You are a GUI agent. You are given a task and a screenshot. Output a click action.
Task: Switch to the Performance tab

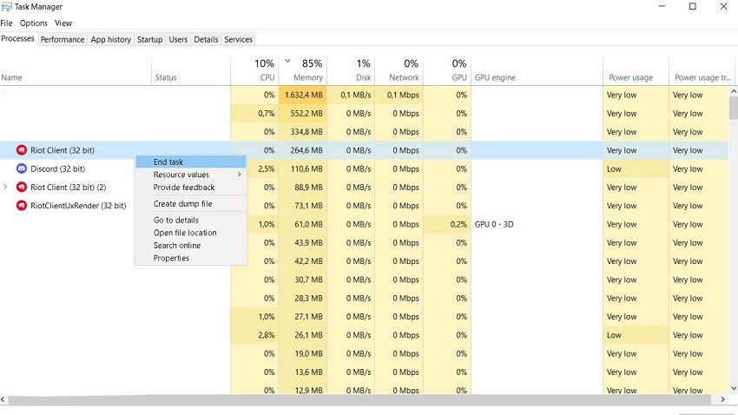pyautogui.click(x=63, y=40)
